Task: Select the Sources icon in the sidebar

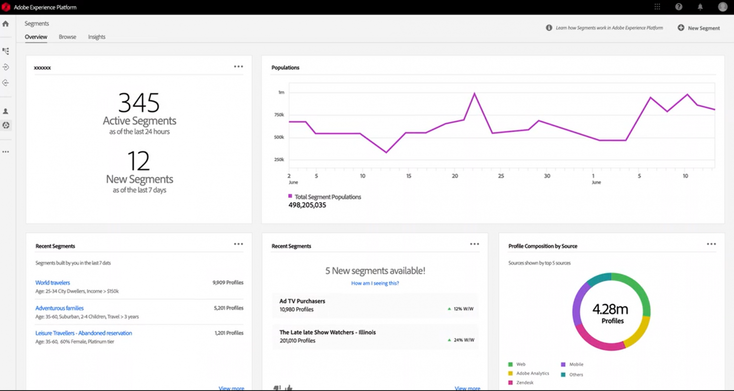Action: click(x=6, y=67)
